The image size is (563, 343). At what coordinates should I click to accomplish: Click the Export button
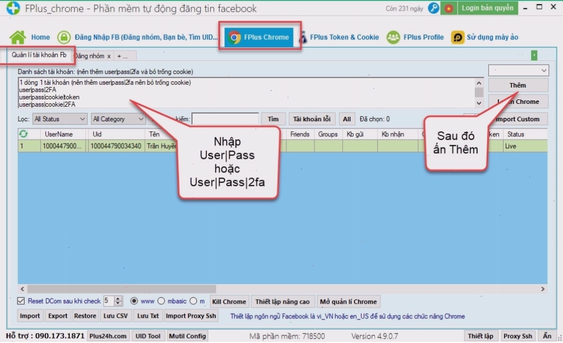coord(58,316)
